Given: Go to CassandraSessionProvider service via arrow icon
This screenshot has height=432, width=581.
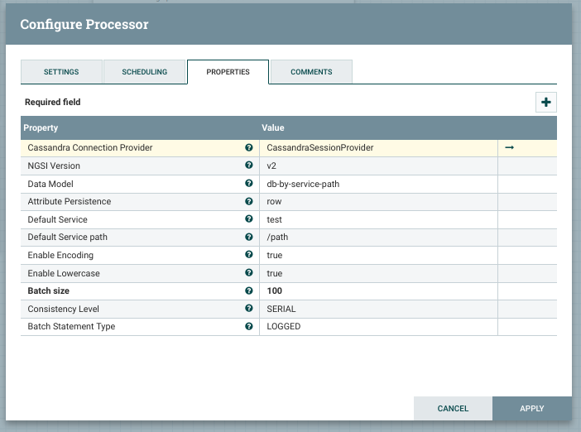Looking at the screenshot, I should pos(510,147).
